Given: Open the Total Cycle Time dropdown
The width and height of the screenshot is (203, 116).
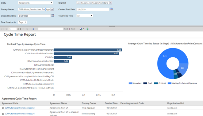Looking at the screenshot, I should point(85,16).
